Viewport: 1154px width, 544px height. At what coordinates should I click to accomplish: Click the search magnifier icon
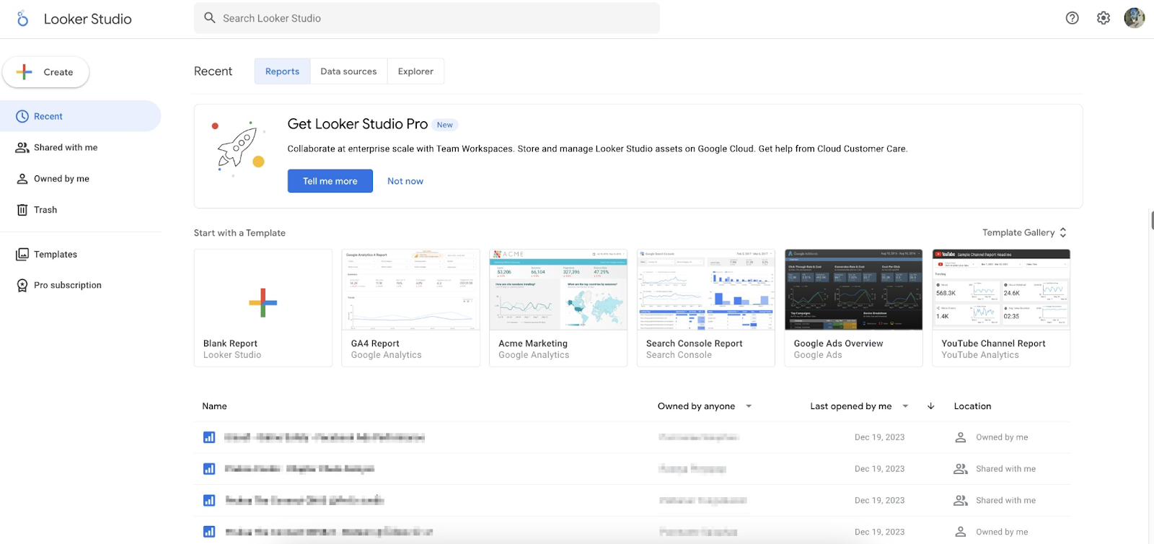click(x=210, y=18)
